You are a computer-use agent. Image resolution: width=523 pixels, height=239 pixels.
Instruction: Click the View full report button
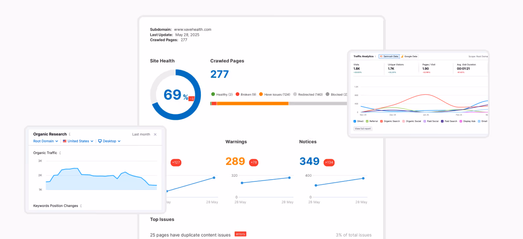tap(363, 128)
